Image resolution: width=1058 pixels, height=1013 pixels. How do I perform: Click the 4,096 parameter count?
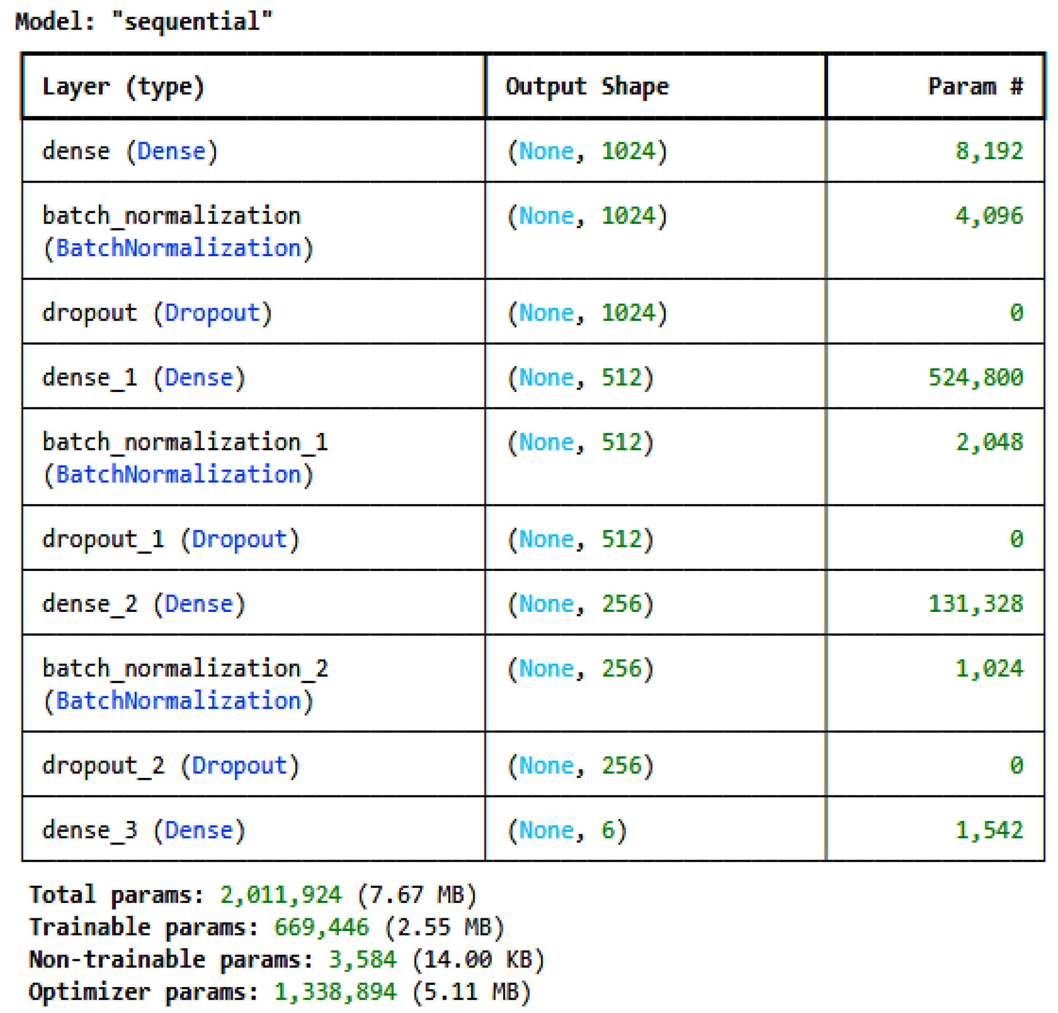[x=989, y=216]
